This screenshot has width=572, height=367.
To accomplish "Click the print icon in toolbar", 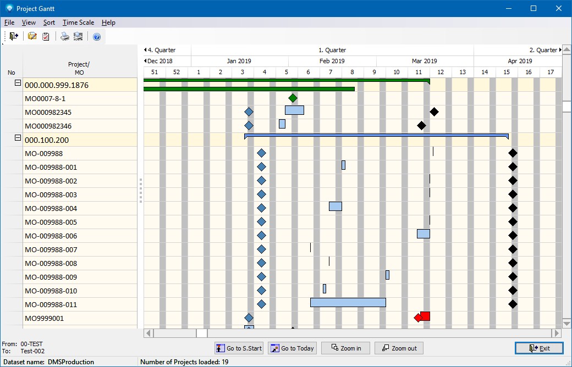I will 65,36.
